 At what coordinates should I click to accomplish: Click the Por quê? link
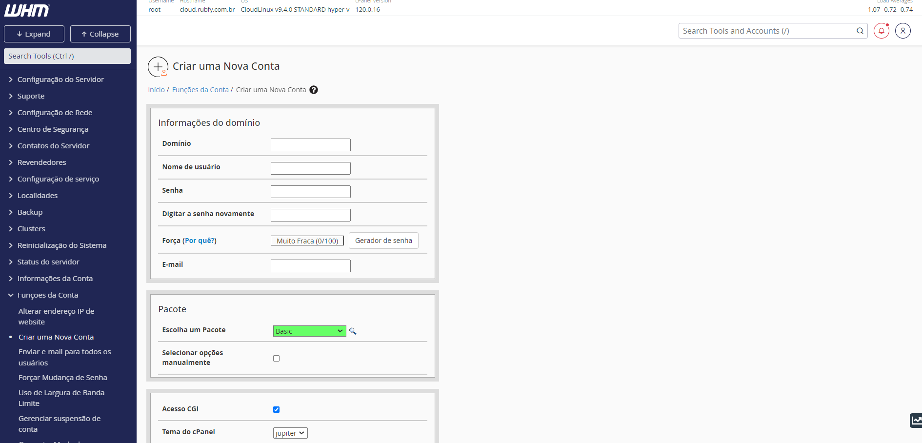click(199, 241)
